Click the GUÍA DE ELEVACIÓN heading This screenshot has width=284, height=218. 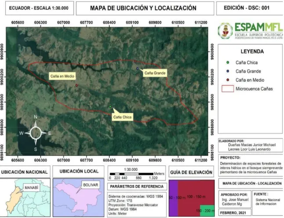191,172
